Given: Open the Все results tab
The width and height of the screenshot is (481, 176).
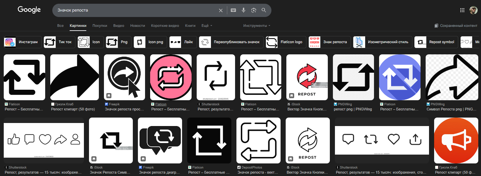Looking at the screenshot, I should click(x=60, y=26).
